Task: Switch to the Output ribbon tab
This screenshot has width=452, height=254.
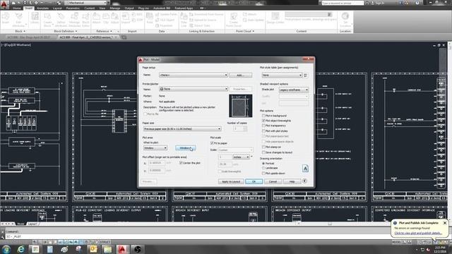Action: point(129,8)
